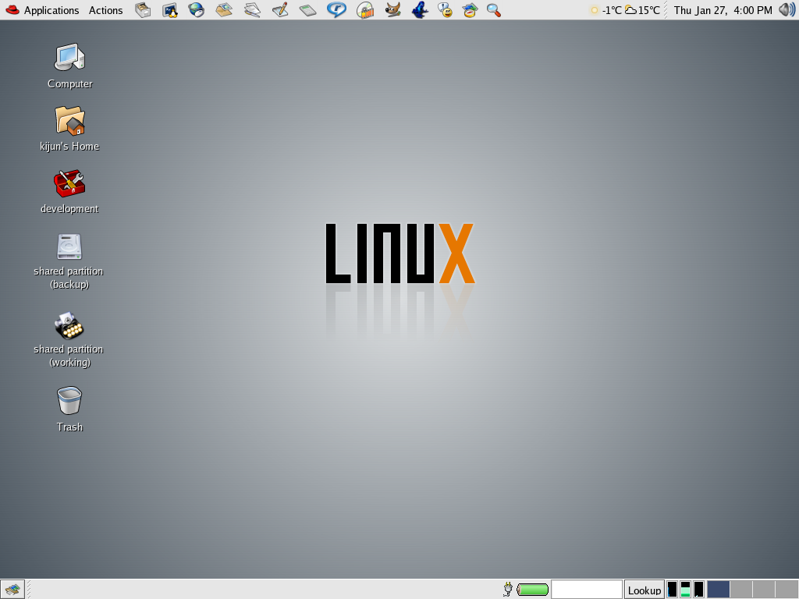Click the Lookup button

644,590
